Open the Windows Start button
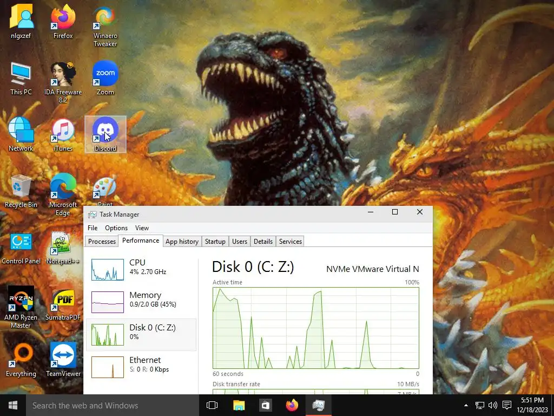Viewport: 554px width, 416px height. (13, 405)
